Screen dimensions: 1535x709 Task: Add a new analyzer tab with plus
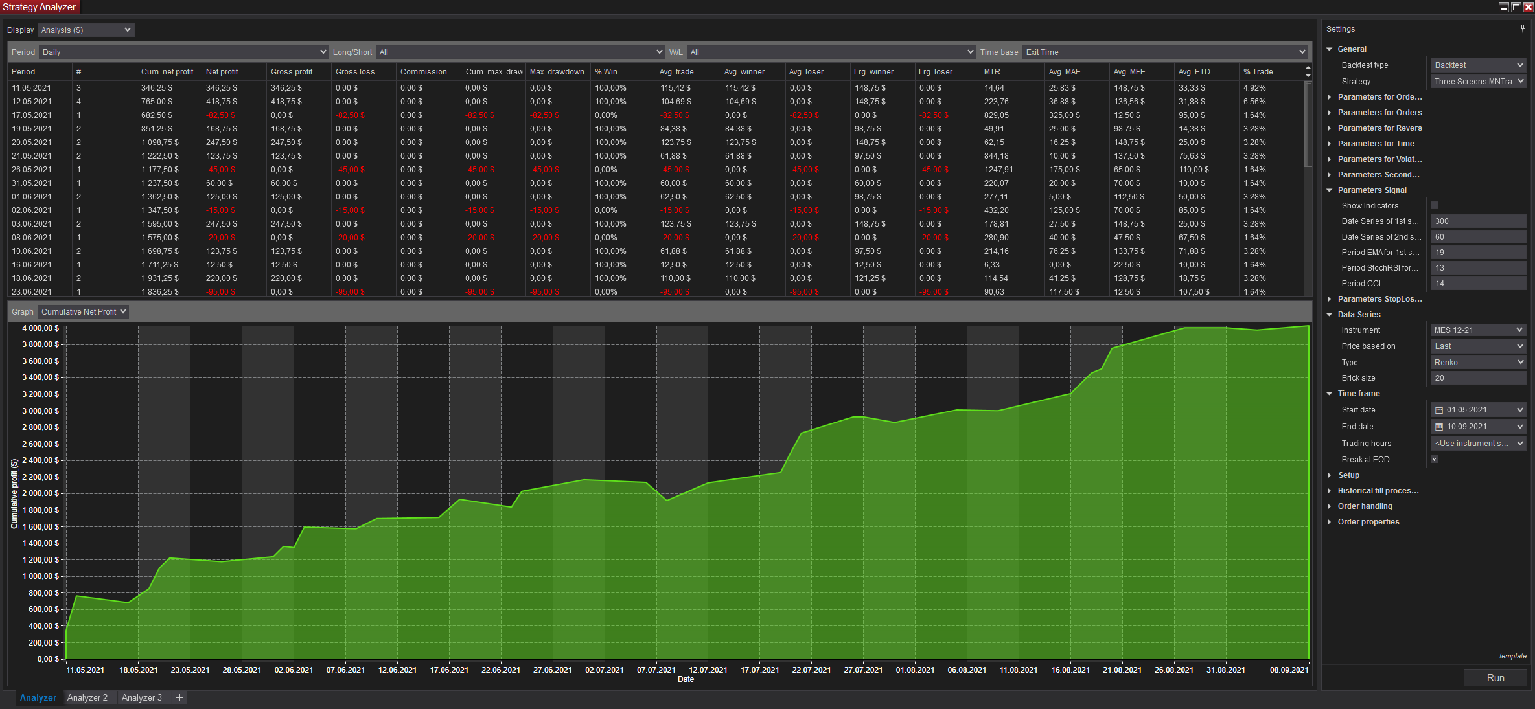(x=179, y=697)
